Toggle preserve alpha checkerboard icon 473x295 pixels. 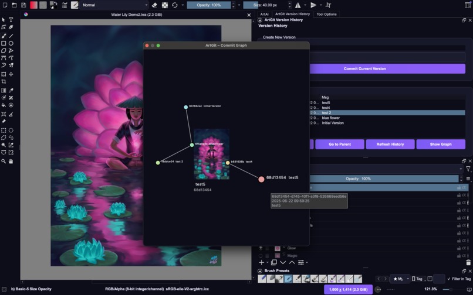click(x=165, y=5)
